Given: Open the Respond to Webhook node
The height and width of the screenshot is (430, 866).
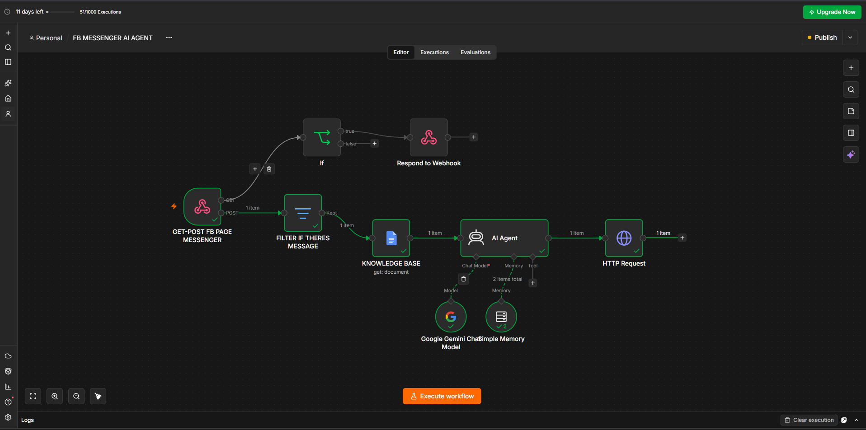Looking at the screenshot, I should (429, 137).
